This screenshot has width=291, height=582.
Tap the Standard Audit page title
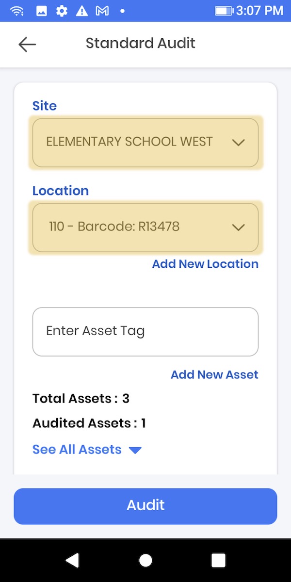pos(140,43)
